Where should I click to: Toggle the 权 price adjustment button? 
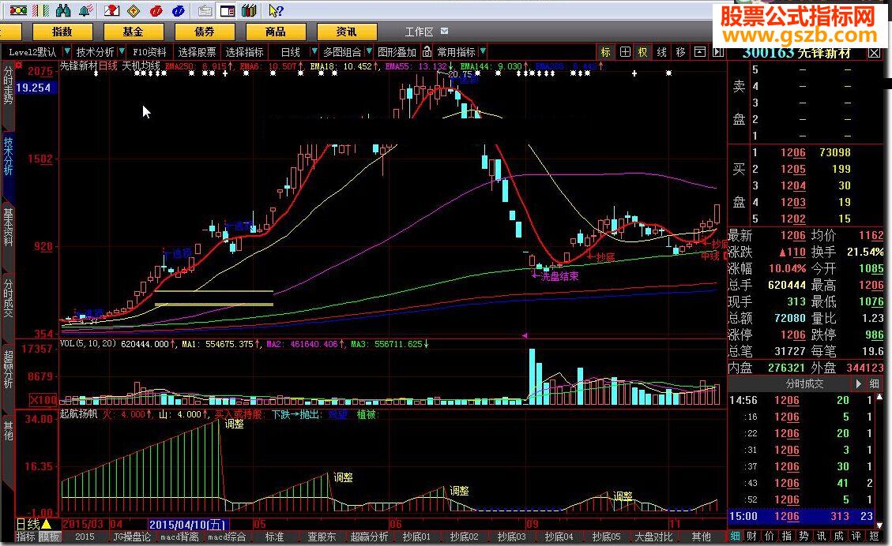642,52
